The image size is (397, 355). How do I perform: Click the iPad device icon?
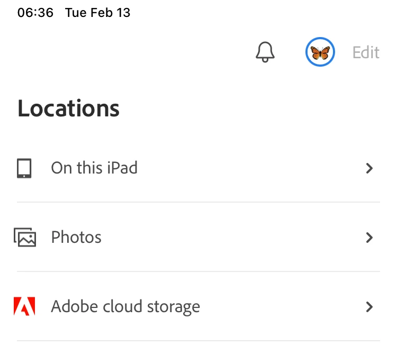24,168
